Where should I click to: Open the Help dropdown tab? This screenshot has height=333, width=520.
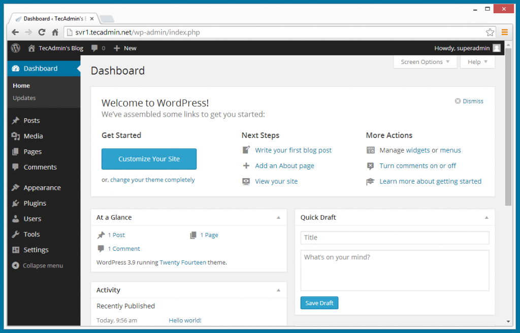click(477, 62)
